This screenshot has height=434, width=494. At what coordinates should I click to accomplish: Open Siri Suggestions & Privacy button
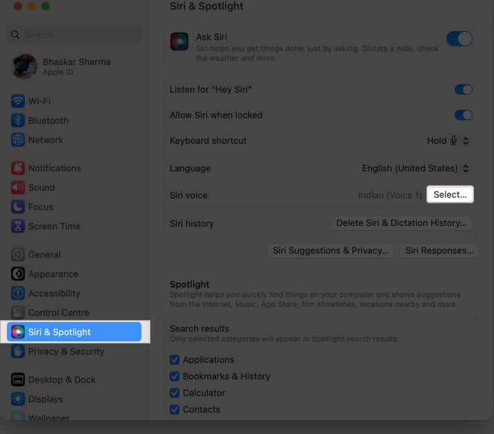click(x=330, y=251)
